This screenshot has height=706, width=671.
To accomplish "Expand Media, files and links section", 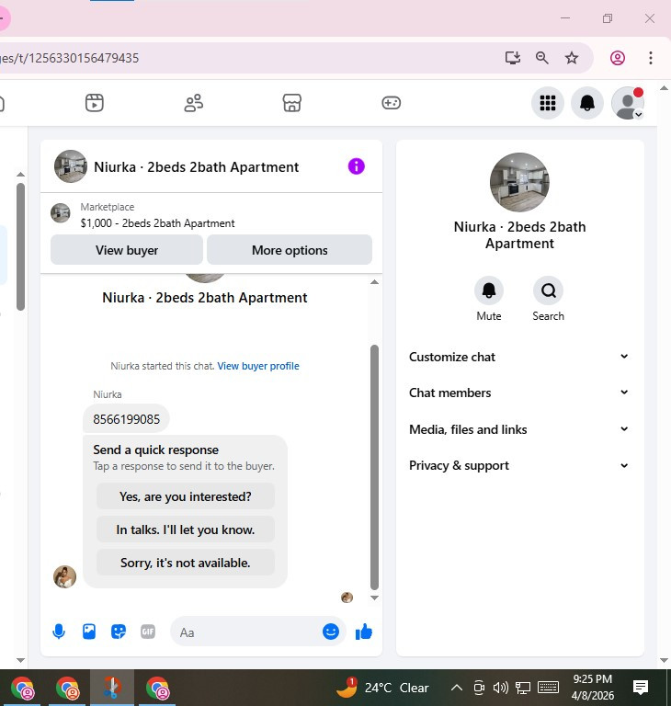I will [x=518, y=429].
